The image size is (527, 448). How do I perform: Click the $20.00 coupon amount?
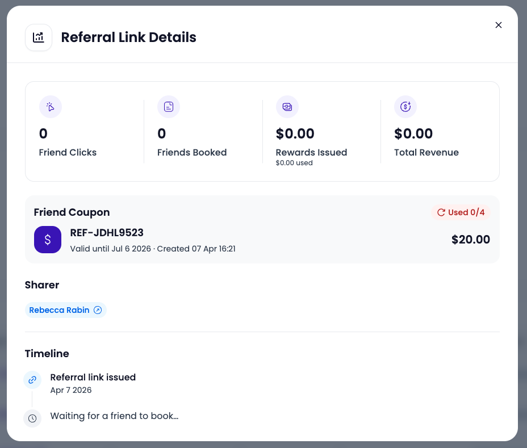click(471, 240)
